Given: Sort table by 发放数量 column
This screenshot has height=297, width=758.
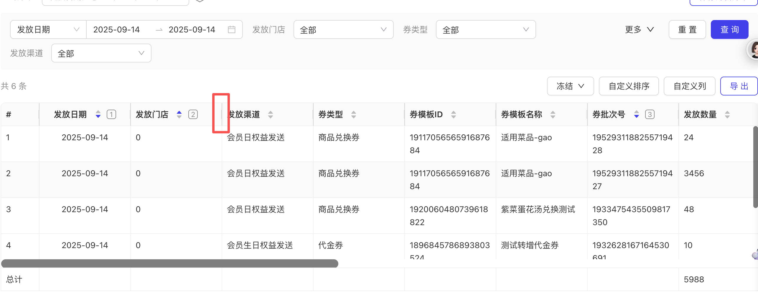Looking at the screenshot, I should [727, 114].
